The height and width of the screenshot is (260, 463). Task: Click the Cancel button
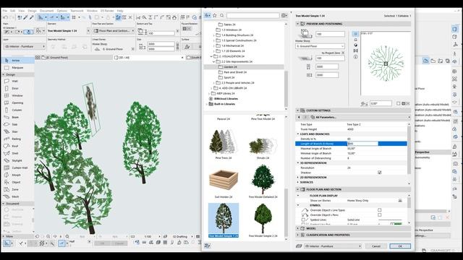point(376,246)
